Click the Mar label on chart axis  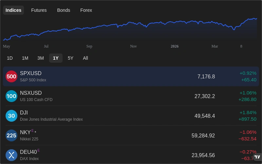click(x=215, y=46)
